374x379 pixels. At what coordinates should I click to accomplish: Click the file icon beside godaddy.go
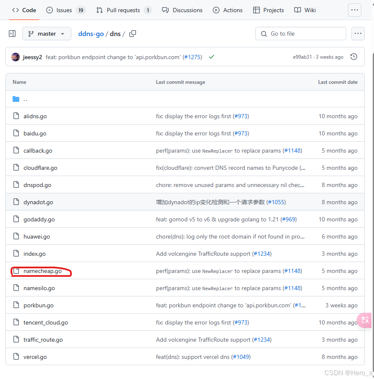tap(16, 219)
